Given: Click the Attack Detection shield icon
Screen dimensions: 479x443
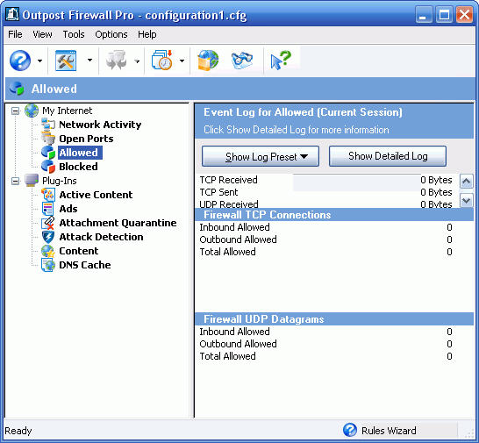Looking at the screenshot, I should (48, 237).
